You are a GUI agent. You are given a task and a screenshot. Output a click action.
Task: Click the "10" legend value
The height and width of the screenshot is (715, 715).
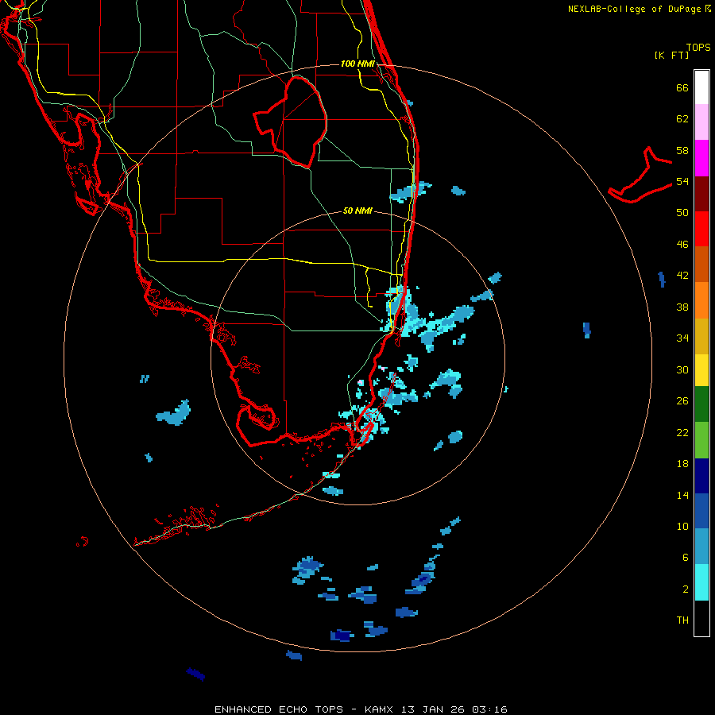tap(682, 527)
